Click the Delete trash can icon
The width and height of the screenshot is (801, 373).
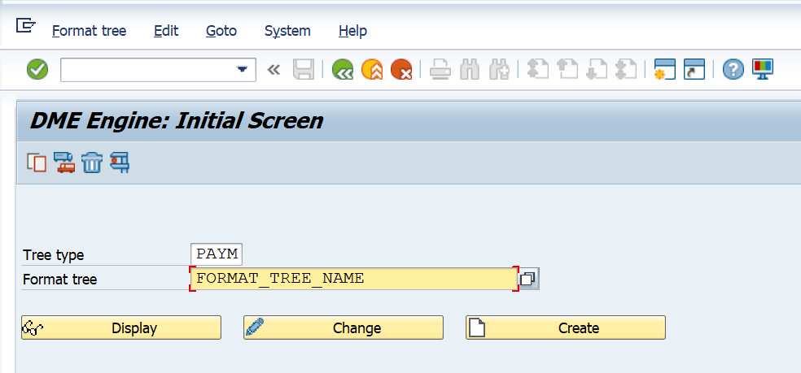92,163
